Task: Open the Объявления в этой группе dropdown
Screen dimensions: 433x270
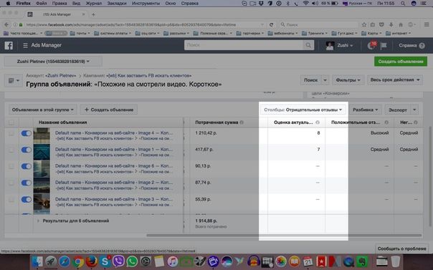Action: (42, 110)
